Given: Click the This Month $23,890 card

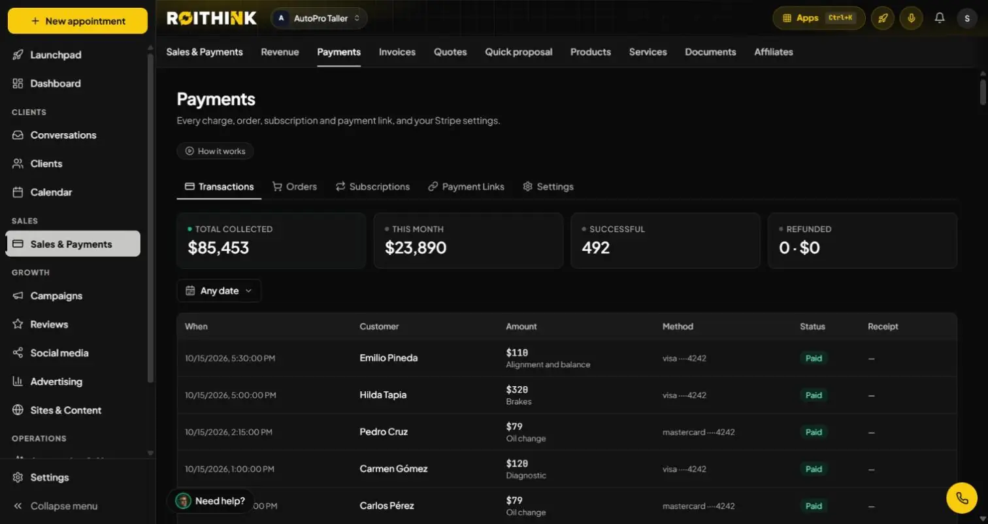Looking at the screenshot, I should coord(469,240).
